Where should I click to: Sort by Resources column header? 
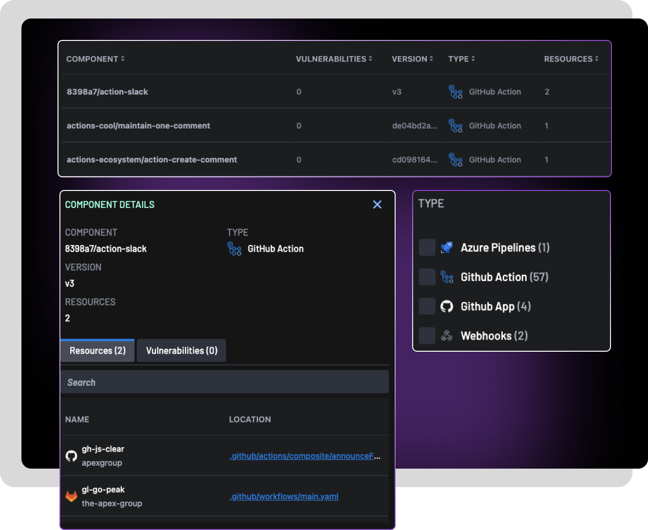tap(571, 59)
